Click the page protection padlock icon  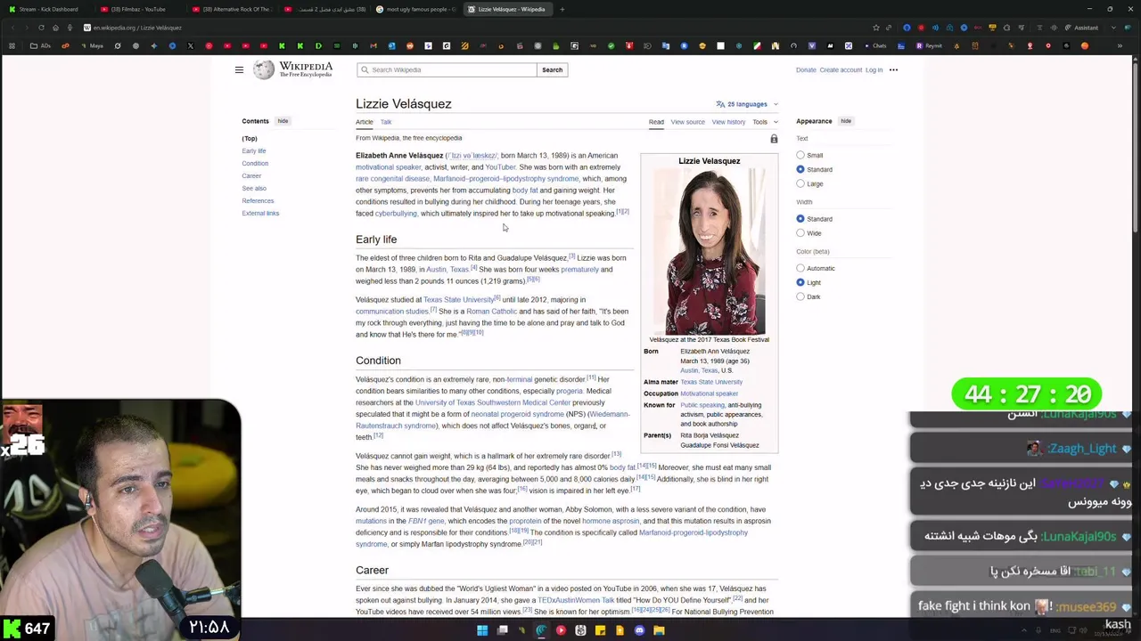[x=774, y=139]
